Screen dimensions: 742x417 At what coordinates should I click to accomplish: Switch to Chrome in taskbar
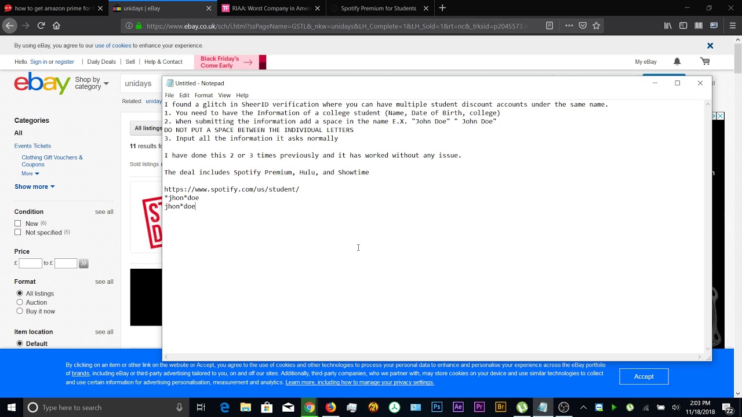point(310,407)
